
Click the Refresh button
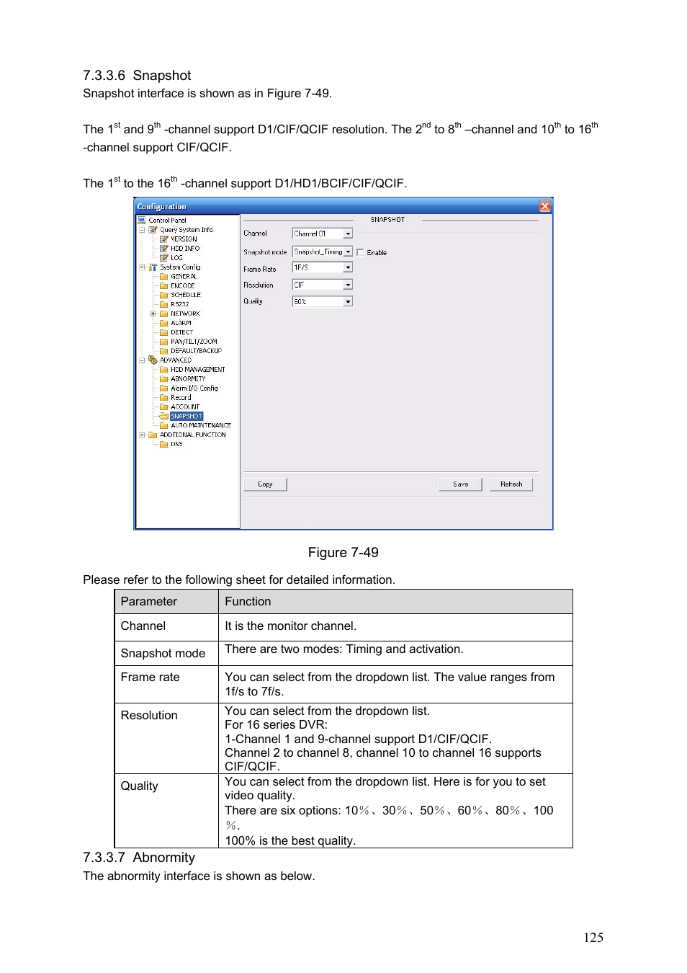pos(511,484)
